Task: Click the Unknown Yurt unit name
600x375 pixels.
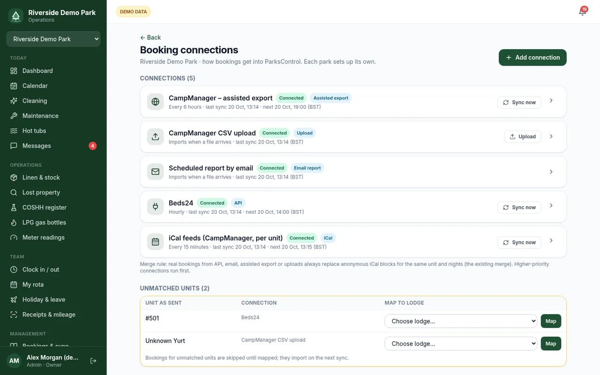Action: 165,341
